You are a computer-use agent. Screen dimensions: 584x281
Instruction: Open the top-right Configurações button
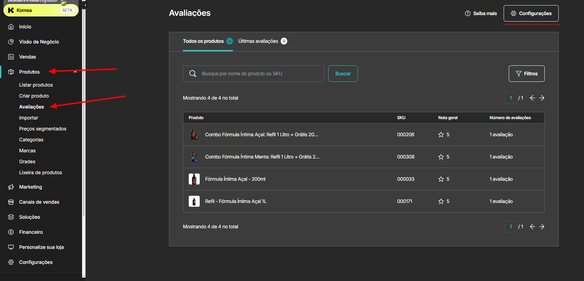[531, 13]
